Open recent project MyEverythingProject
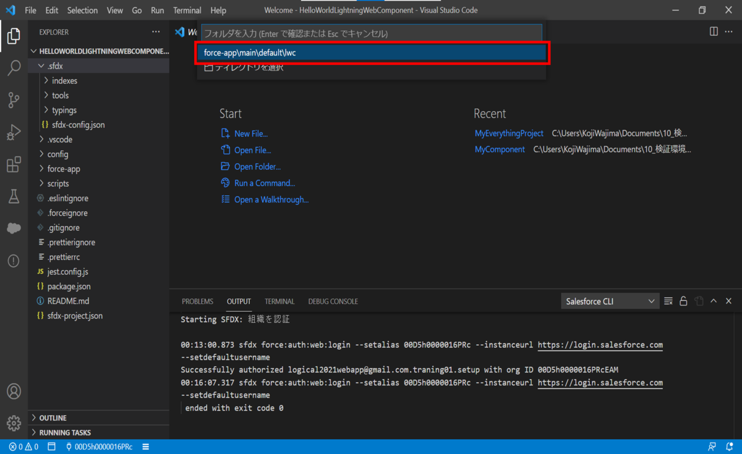The height and width of the screenshot is (454, 742). [x=509, y=133]
